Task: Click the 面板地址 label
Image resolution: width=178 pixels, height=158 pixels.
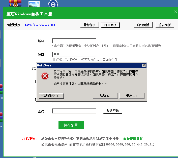Action: coord(14,25)
